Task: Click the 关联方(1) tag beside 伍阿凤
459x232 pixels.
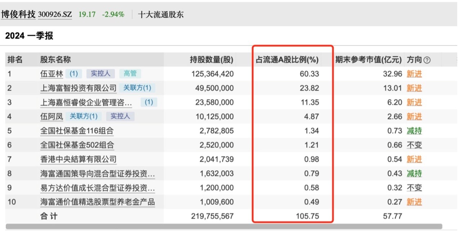Action: coord(84,116)
